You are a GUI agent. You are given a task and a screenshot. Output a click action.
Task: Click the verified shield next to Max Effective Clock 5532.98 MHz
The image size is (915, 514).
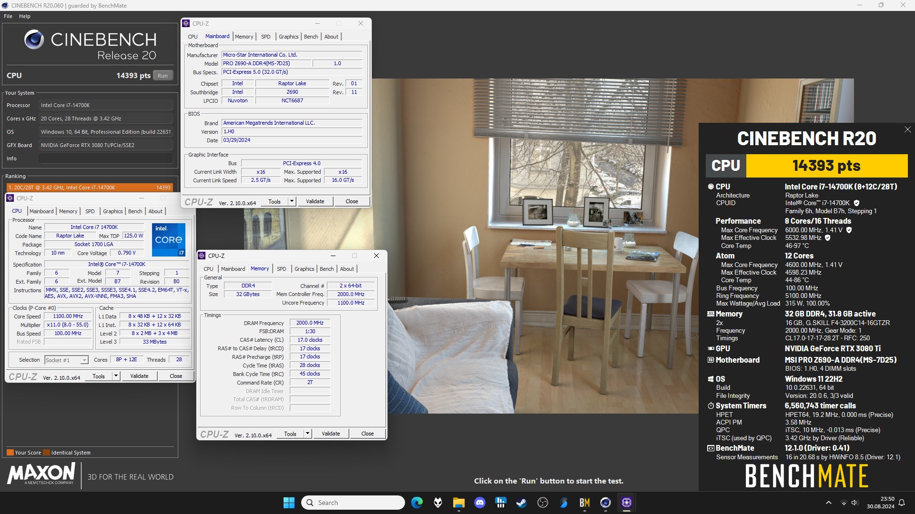827,237
